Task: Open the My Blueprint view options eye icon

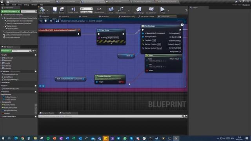Action: pyautogui.click(x=34, y=51)
